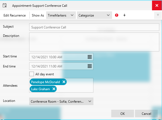
Task: Click the toolbar overflow arrow
Action: pos(158,15)
